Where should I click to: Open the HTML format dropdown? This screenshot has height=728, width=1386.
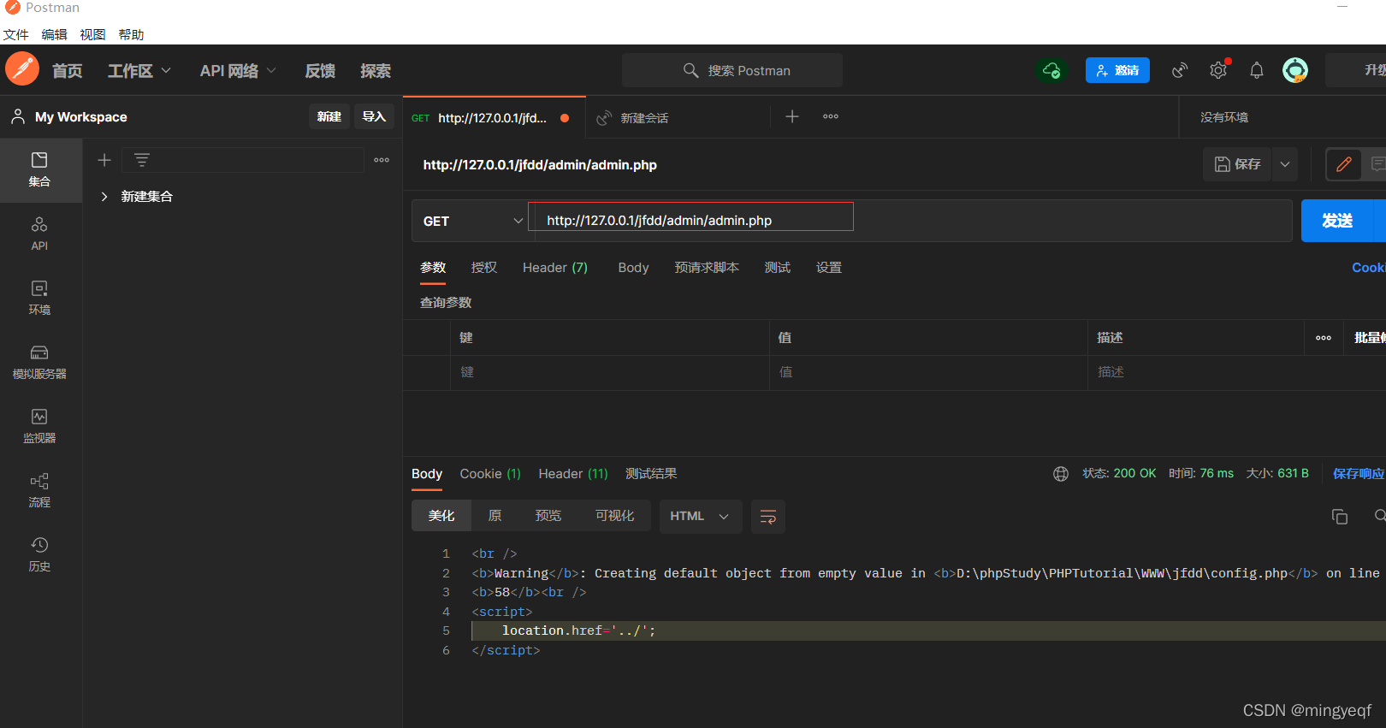pyautogui.click(x=701, y=516)
